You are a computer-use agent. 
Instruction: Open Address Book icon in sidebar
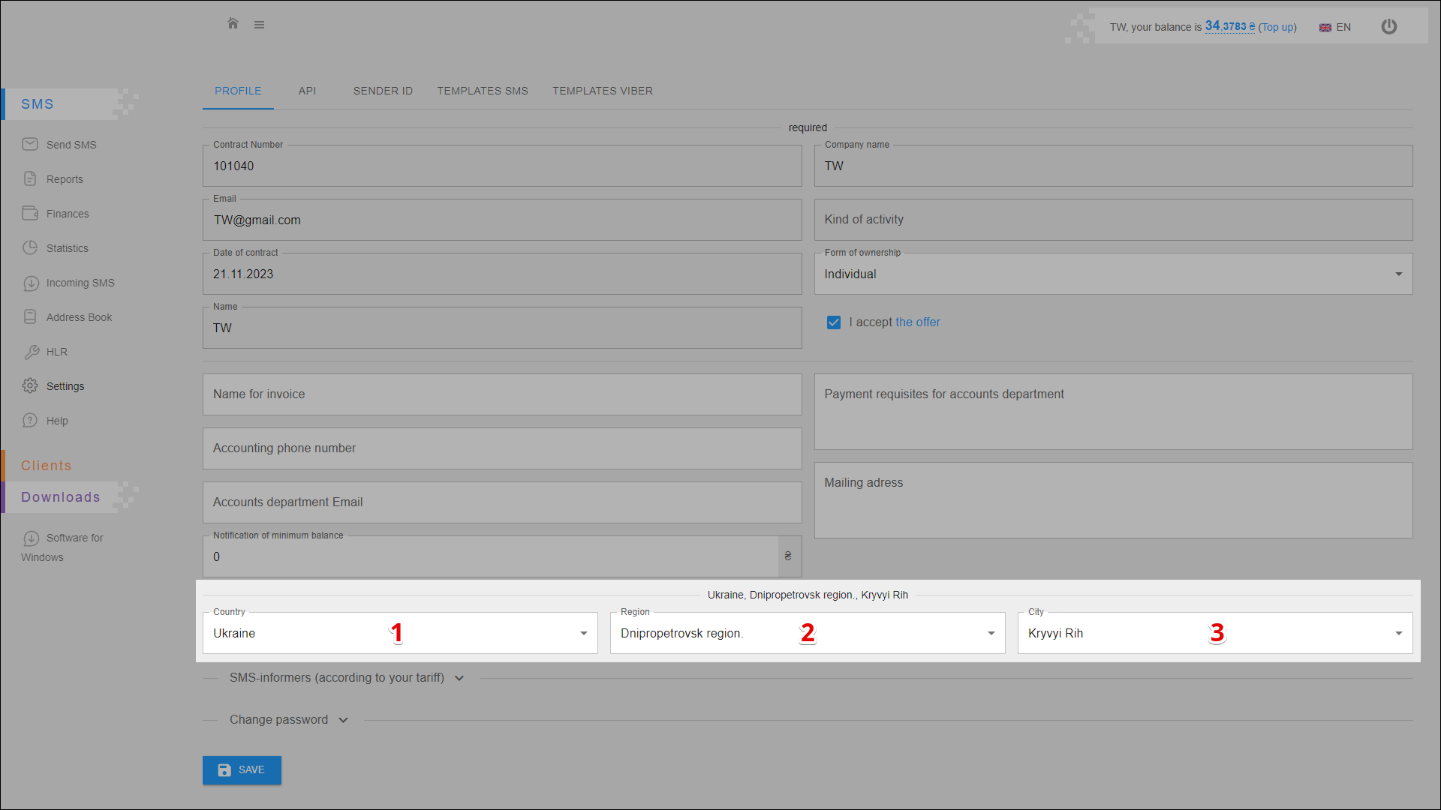(30, 316)
